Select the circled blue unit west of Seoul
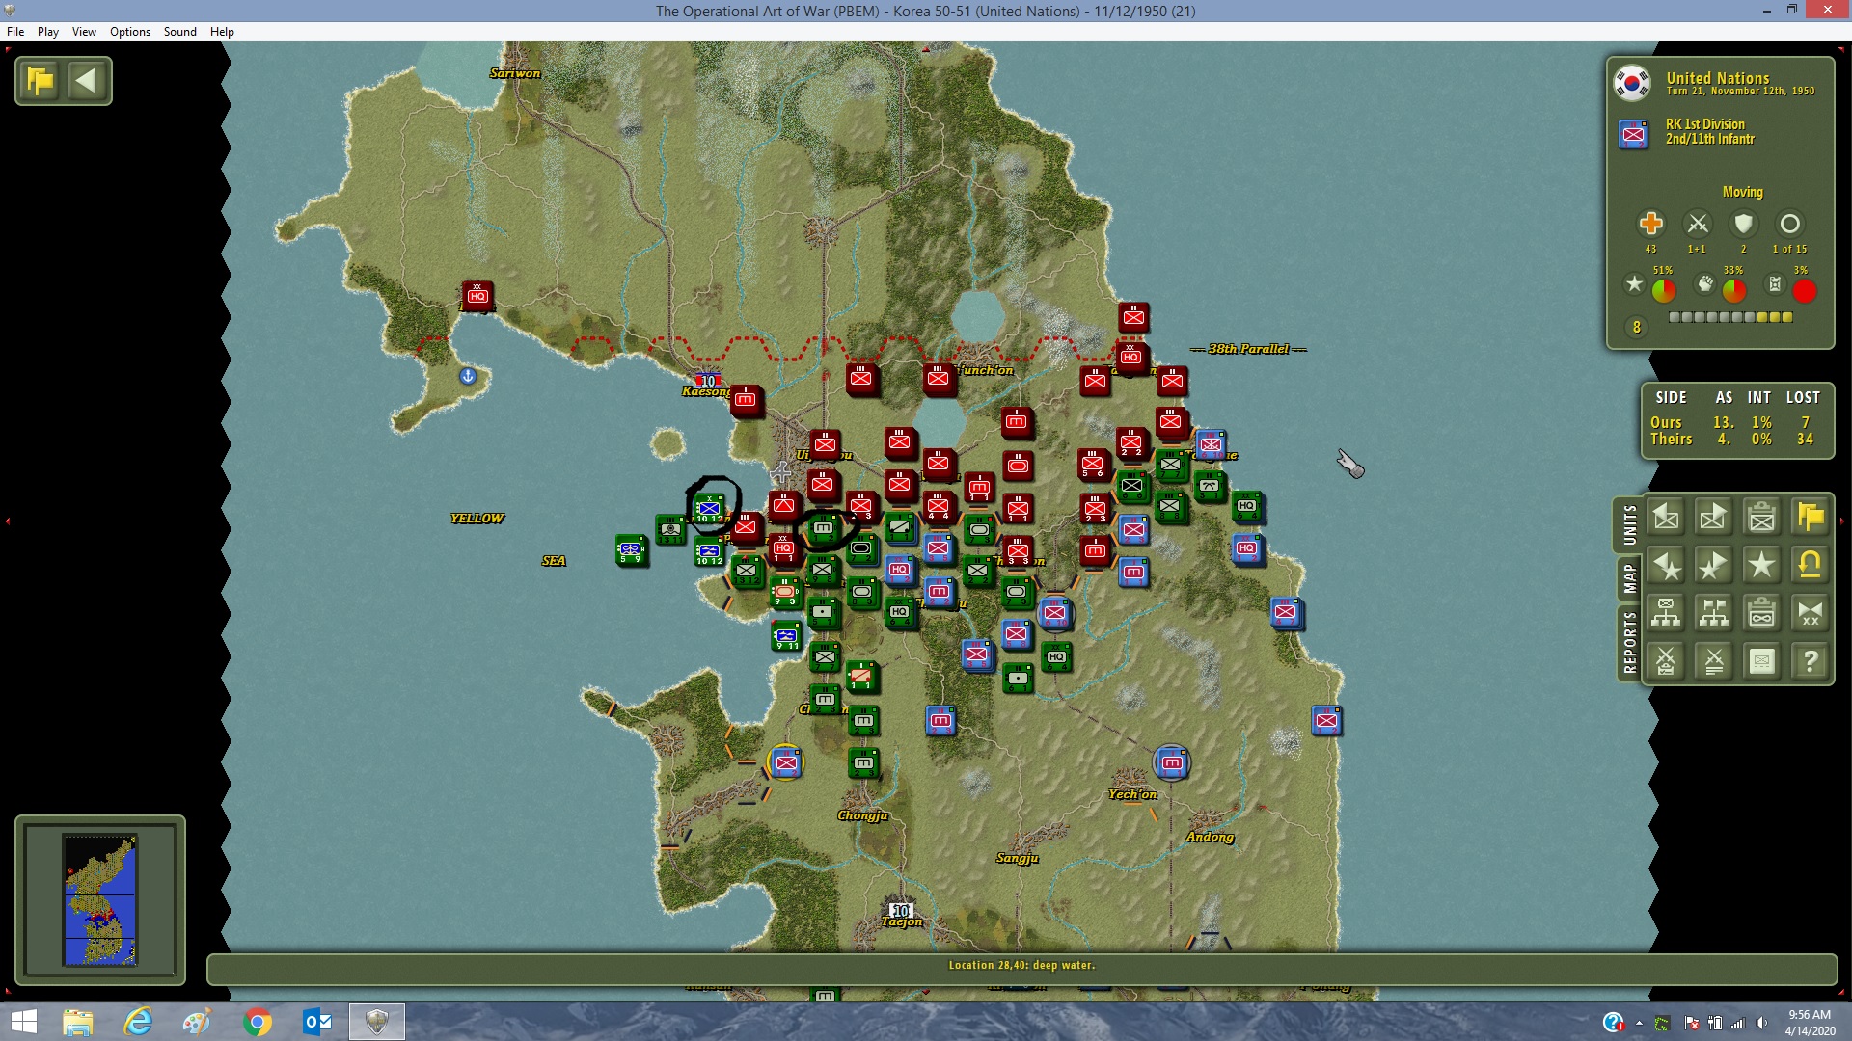Viewport: 1852px width, 1041px height. (x=709, y=507)
